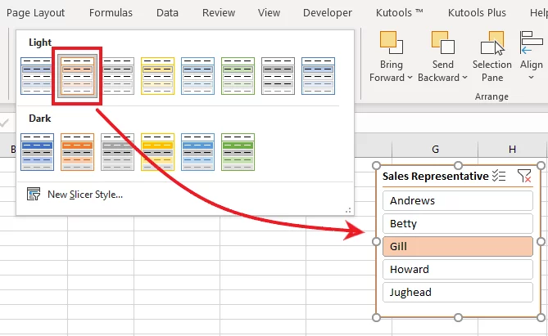
Task: Expand the Send Backward dropdown arrow
Action: pyautogui.click(x=464, y=78)
